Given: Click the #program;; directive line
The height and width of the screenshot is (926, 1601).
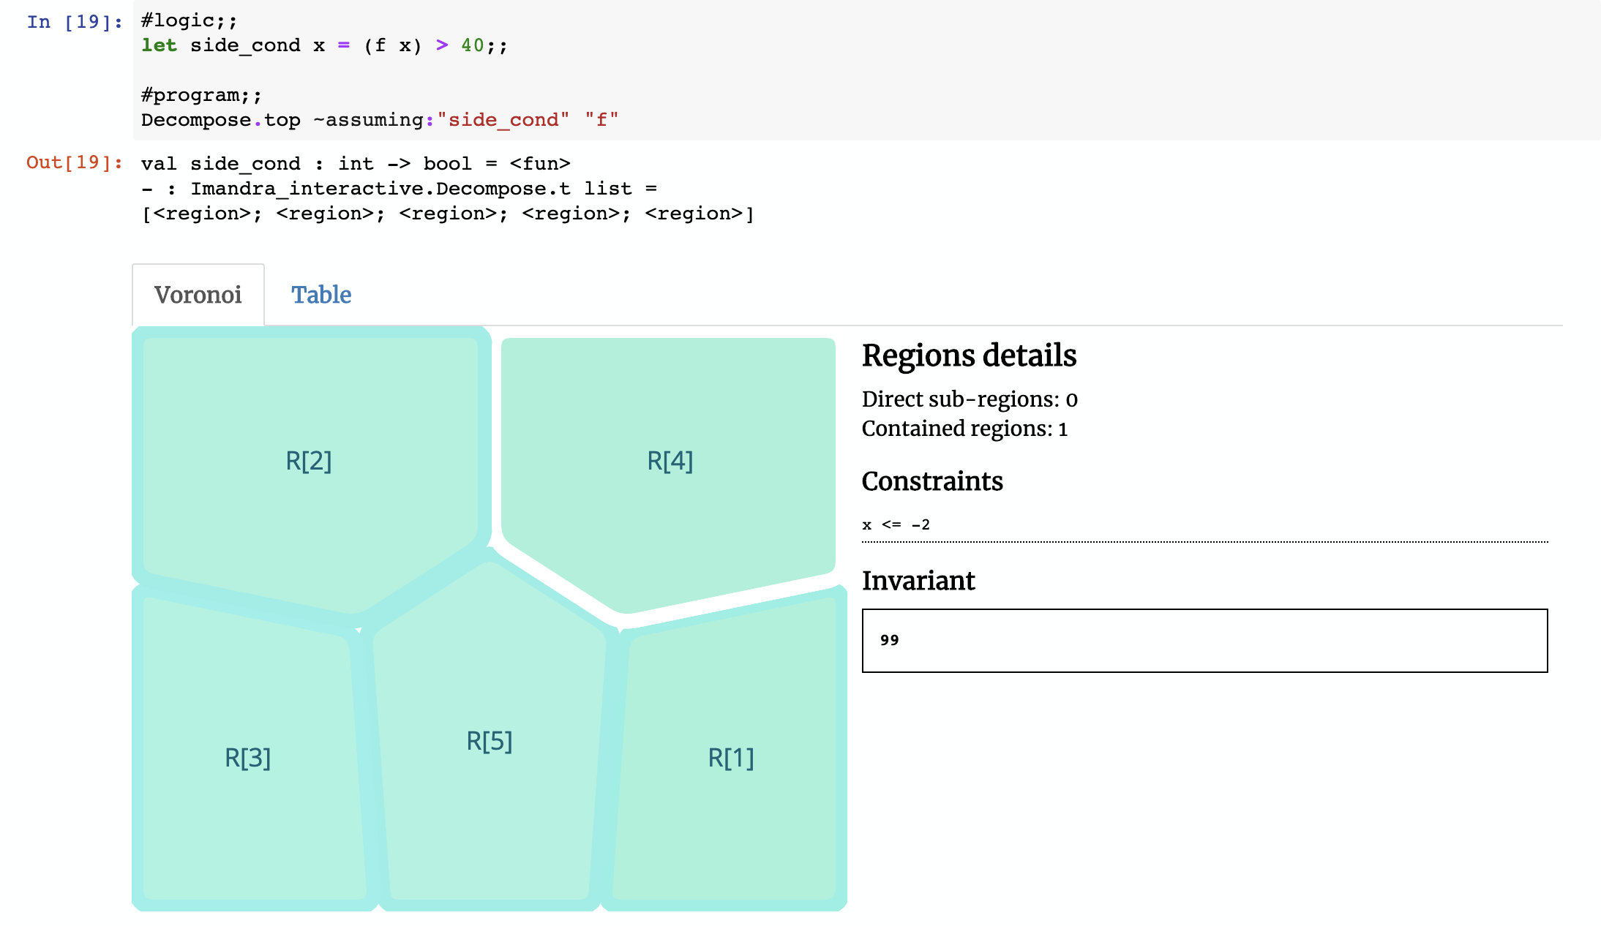Looking at the screenshot, I should 200,95.
